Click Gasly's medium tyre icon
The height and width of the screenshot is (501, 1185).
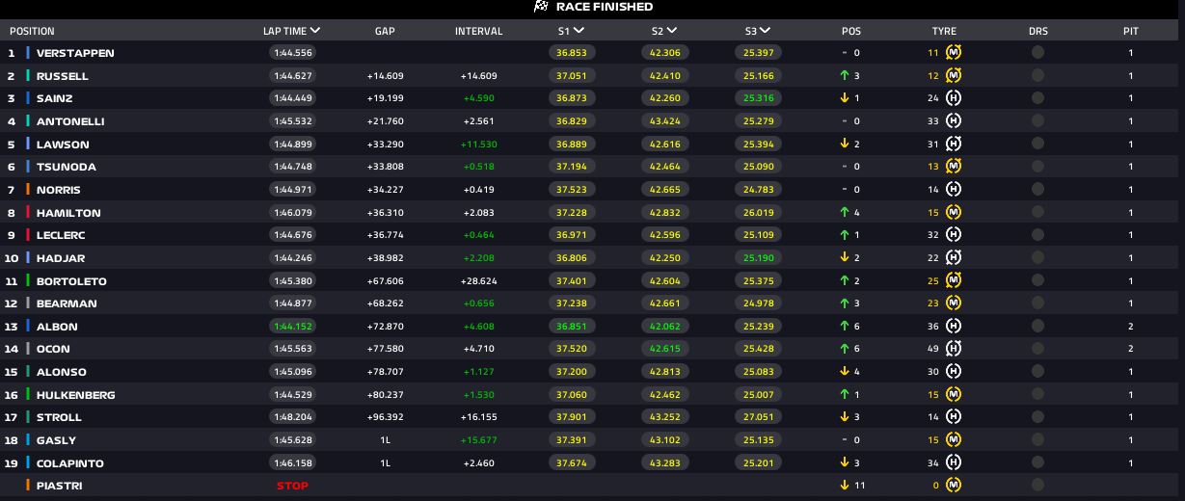click(x=954, y=440)
